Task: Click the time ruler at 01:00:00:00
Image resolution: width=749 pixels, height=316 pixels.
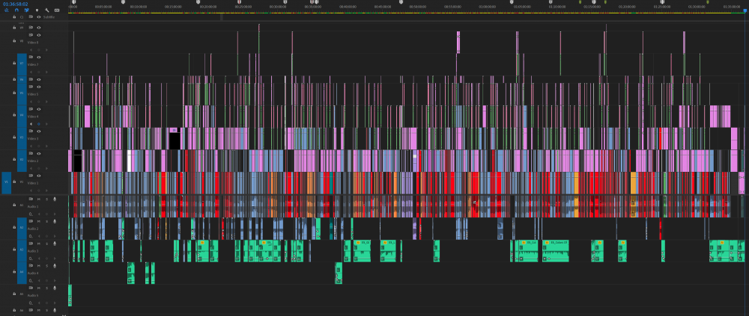Action: point(488,6)
